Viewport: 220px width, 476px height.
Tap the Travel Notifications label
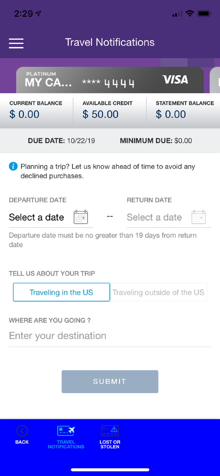tap(66, 444)
